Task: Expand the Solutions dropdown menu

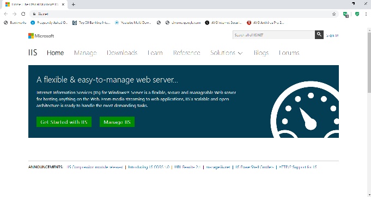Action: pyautogui.click(x=227, y=53)
